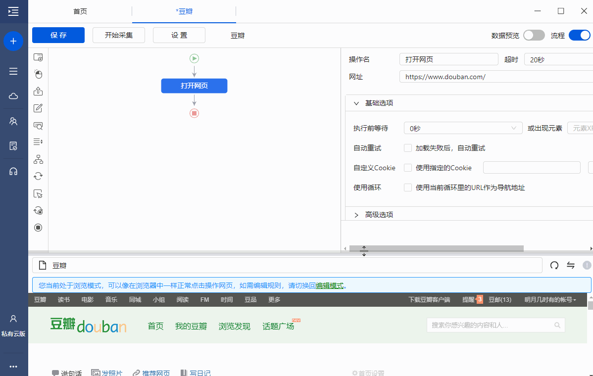Toggle the 流程 switch off
This screenshot has height=376, width=593.
(x=579, y=35)
